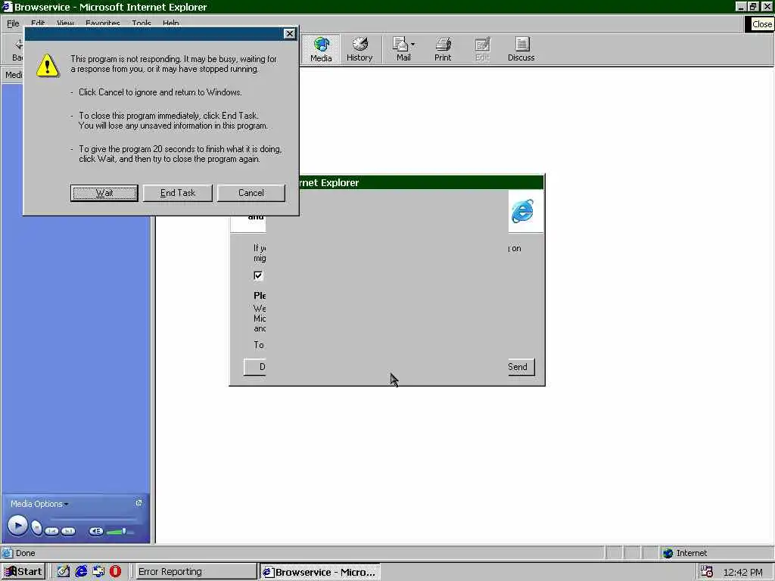Click the IE icon in window title bar
Viewport: 775px width, 581px height.
[6, 6]
